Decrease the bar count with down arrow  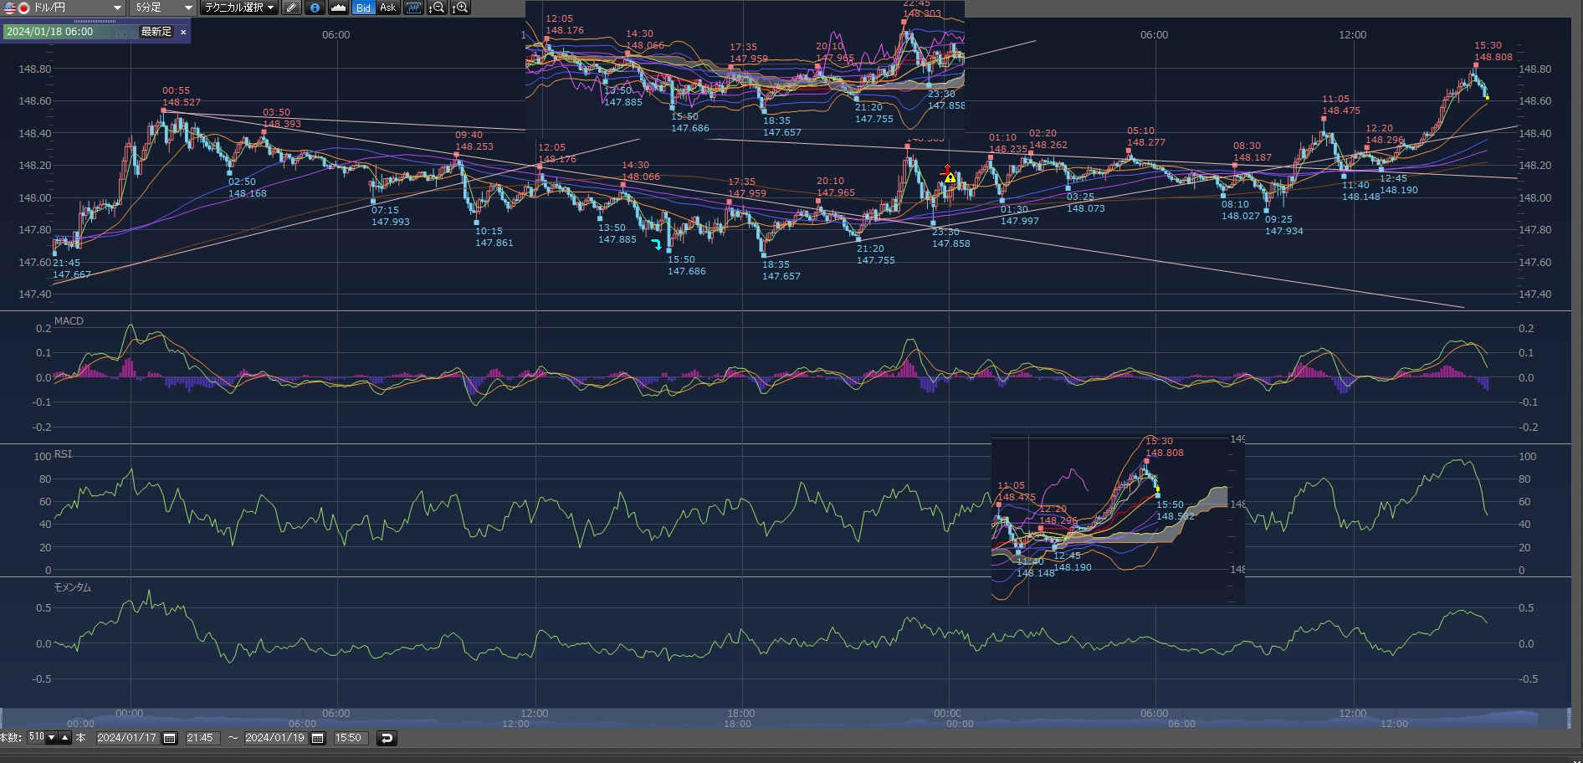point(52,738)
